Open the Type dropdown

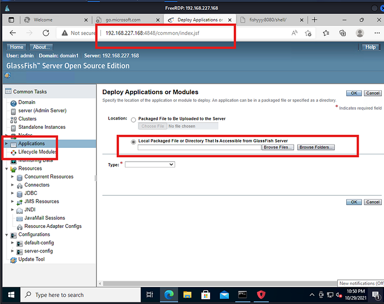(x=150, y=164)
